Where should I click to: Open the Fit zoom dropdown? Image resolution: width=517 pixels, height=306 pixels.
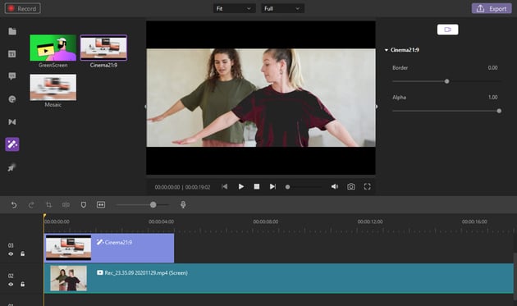pos(234,8)
